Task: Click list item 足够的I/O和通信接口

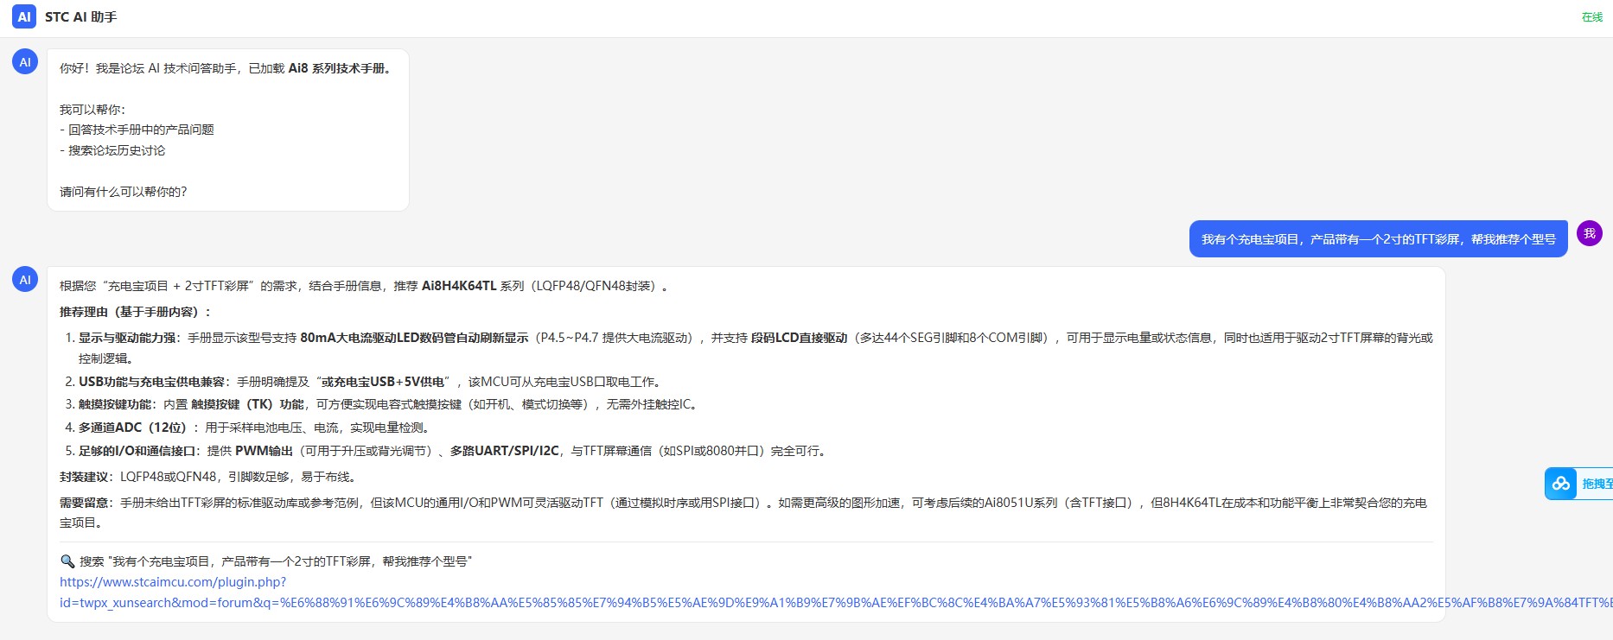Action: [x=447, y=451]
